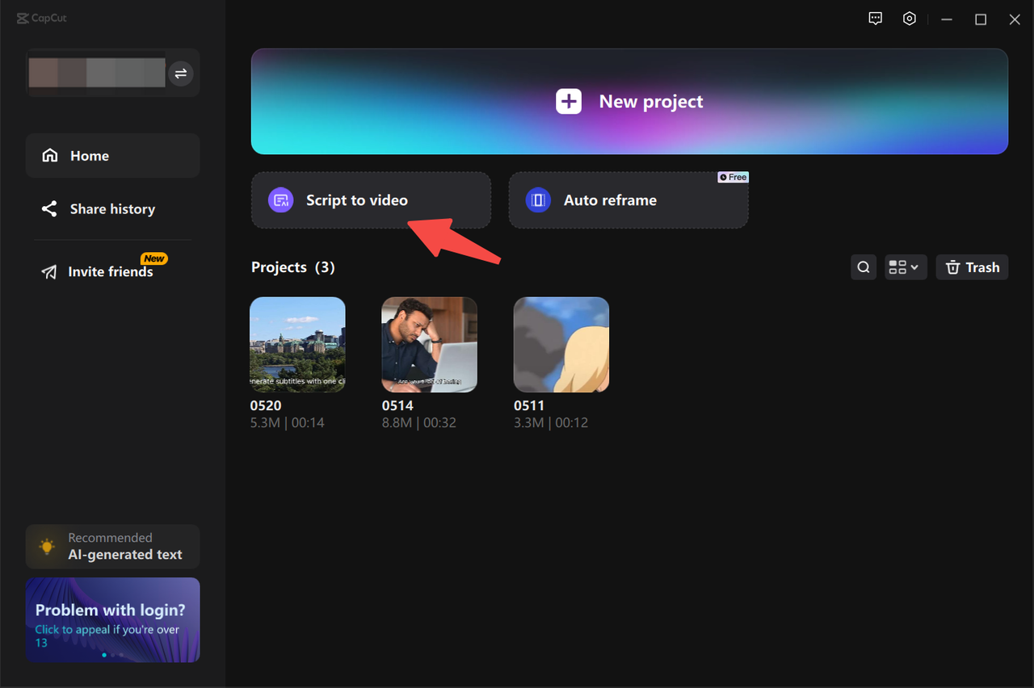Click the account switch arrows icon
The image size is (1034, 688).
[181, 73]
